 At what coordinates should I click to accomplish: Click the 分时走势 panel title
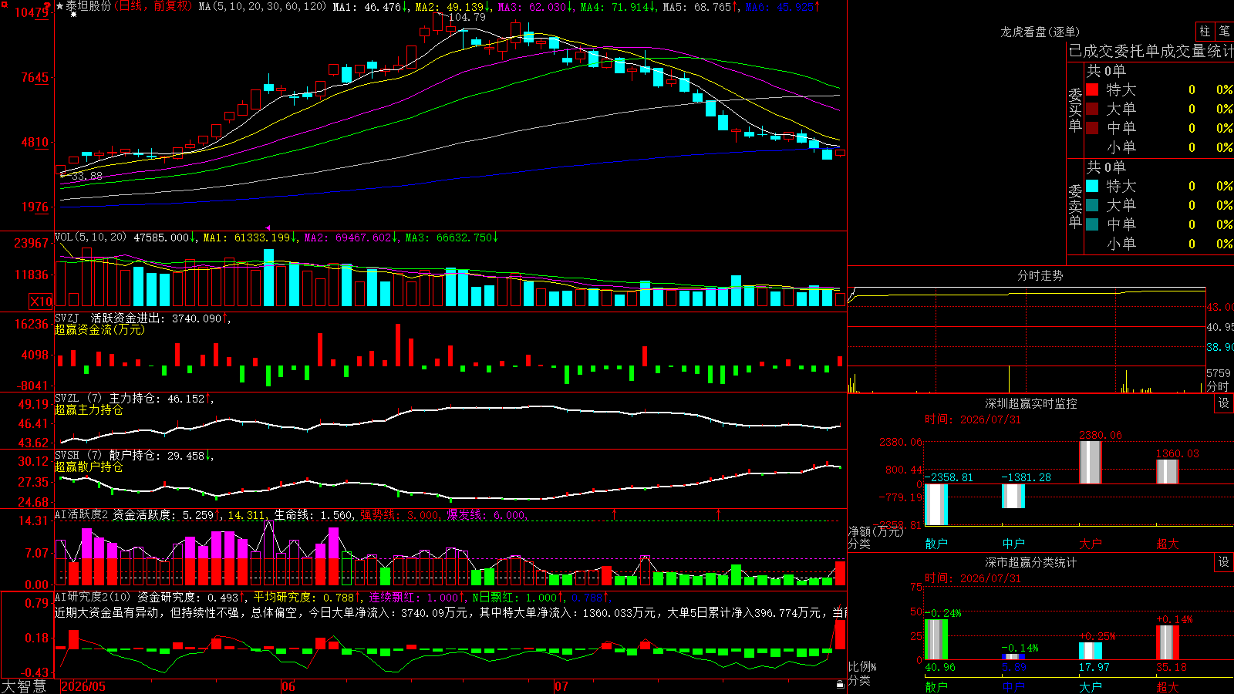[1040, 275]
